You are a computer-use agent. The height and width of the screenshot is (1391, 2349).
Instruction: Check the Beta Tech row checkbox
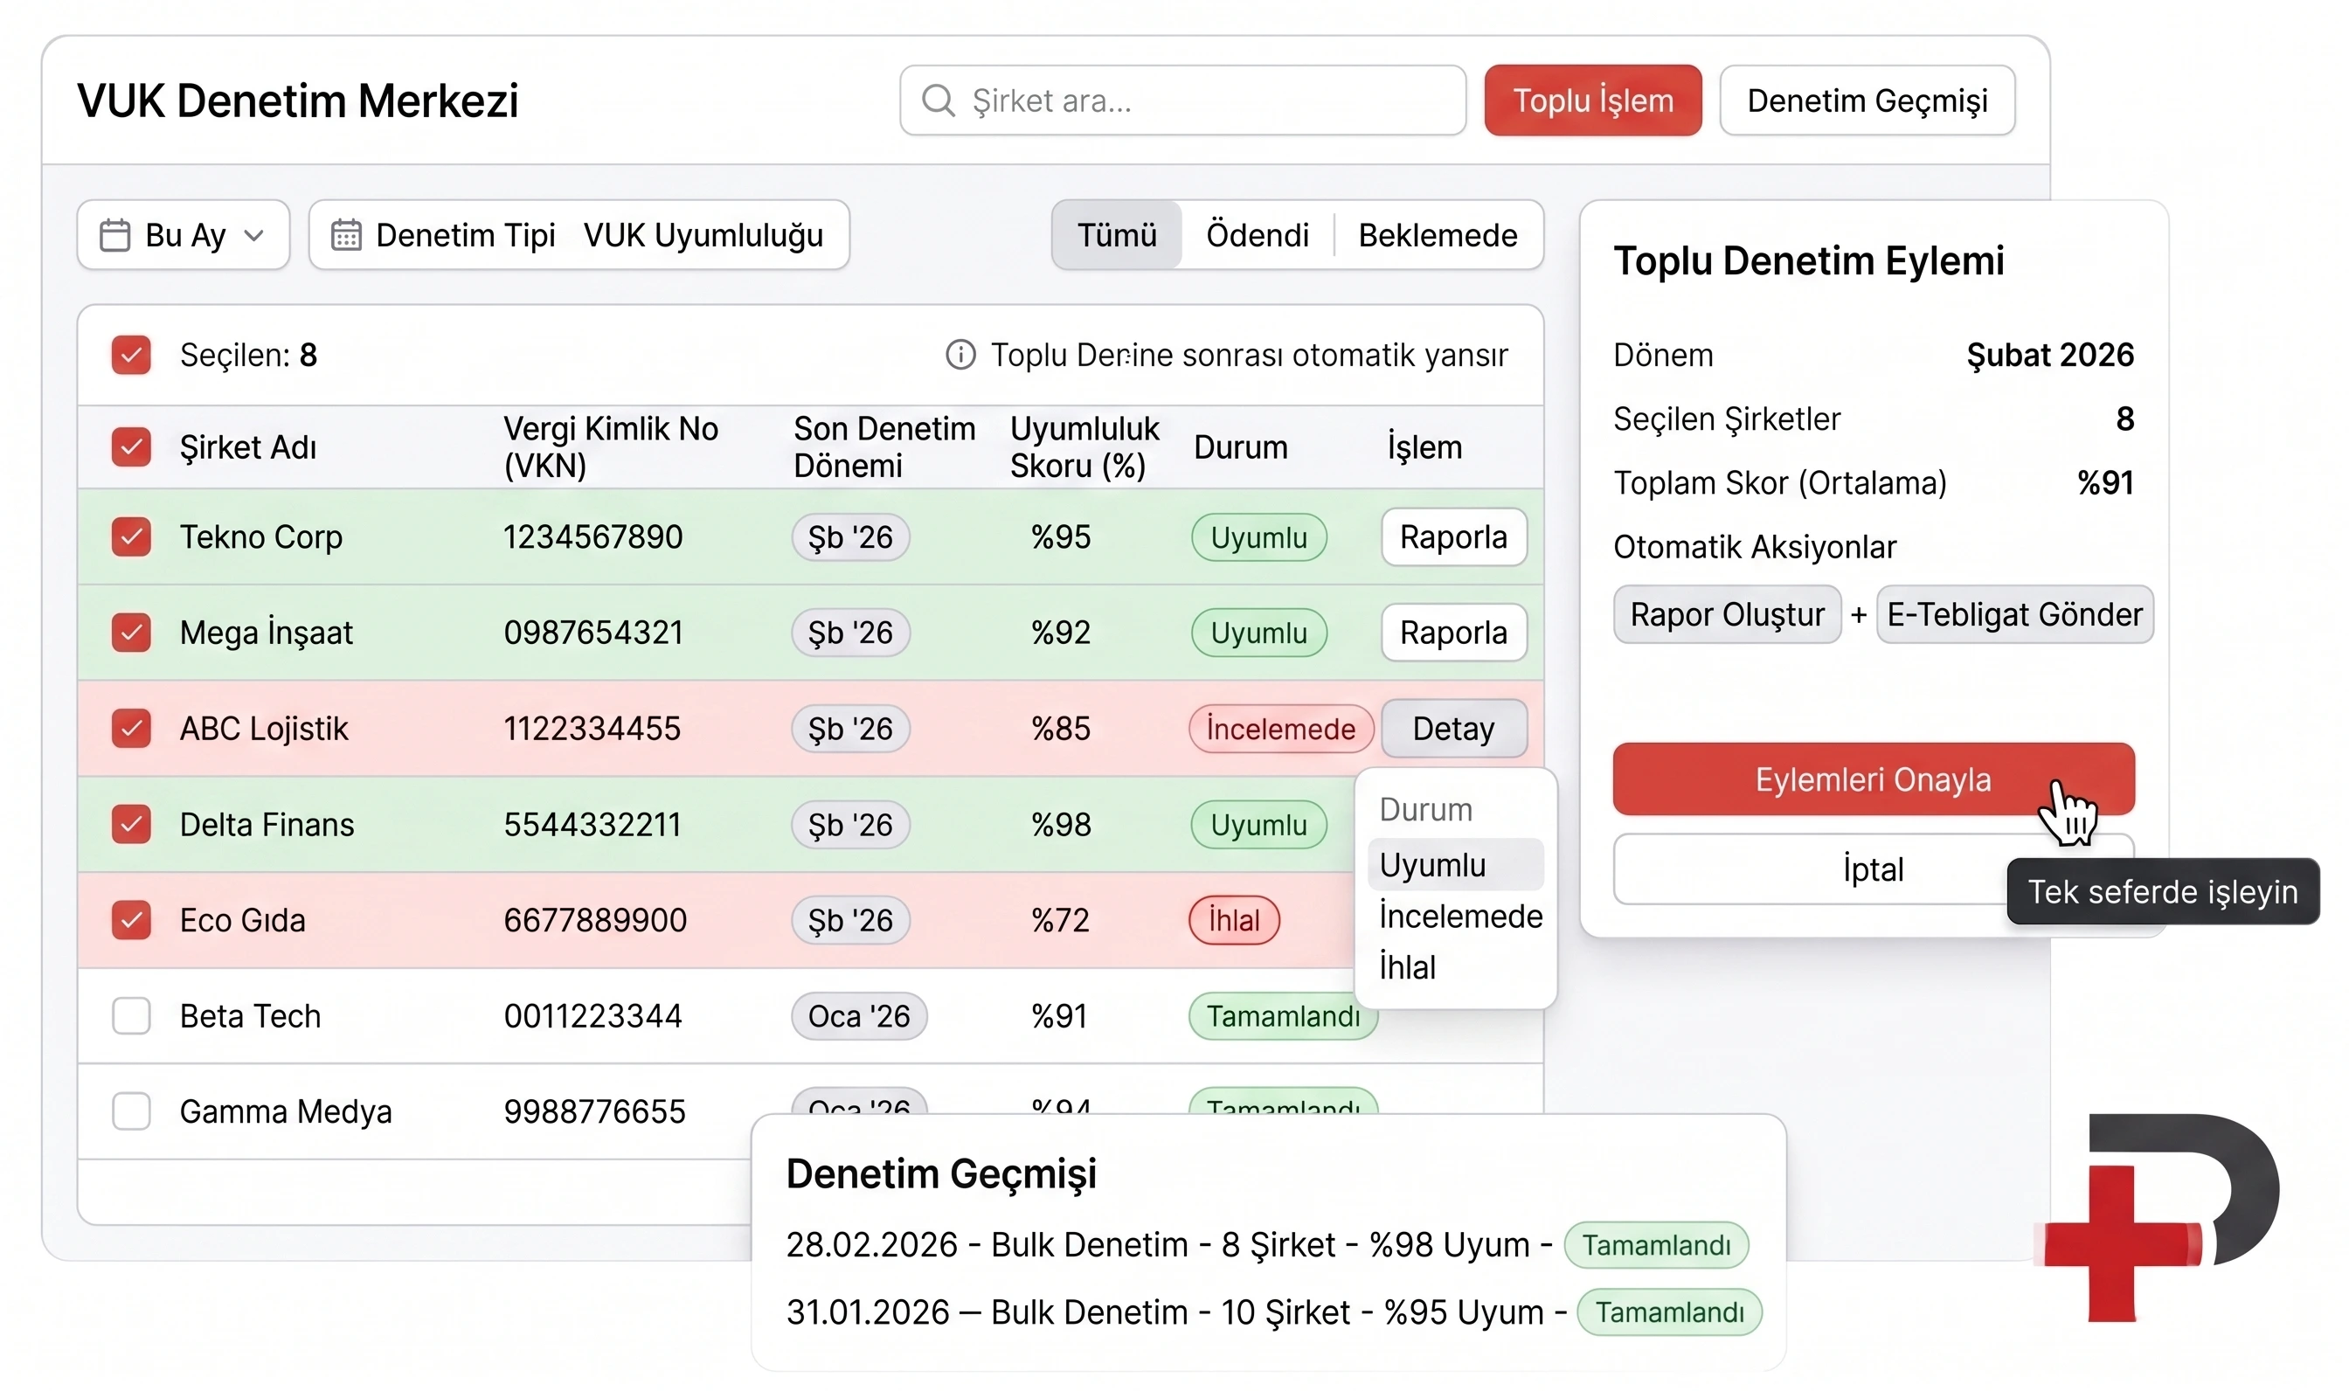131,1015
